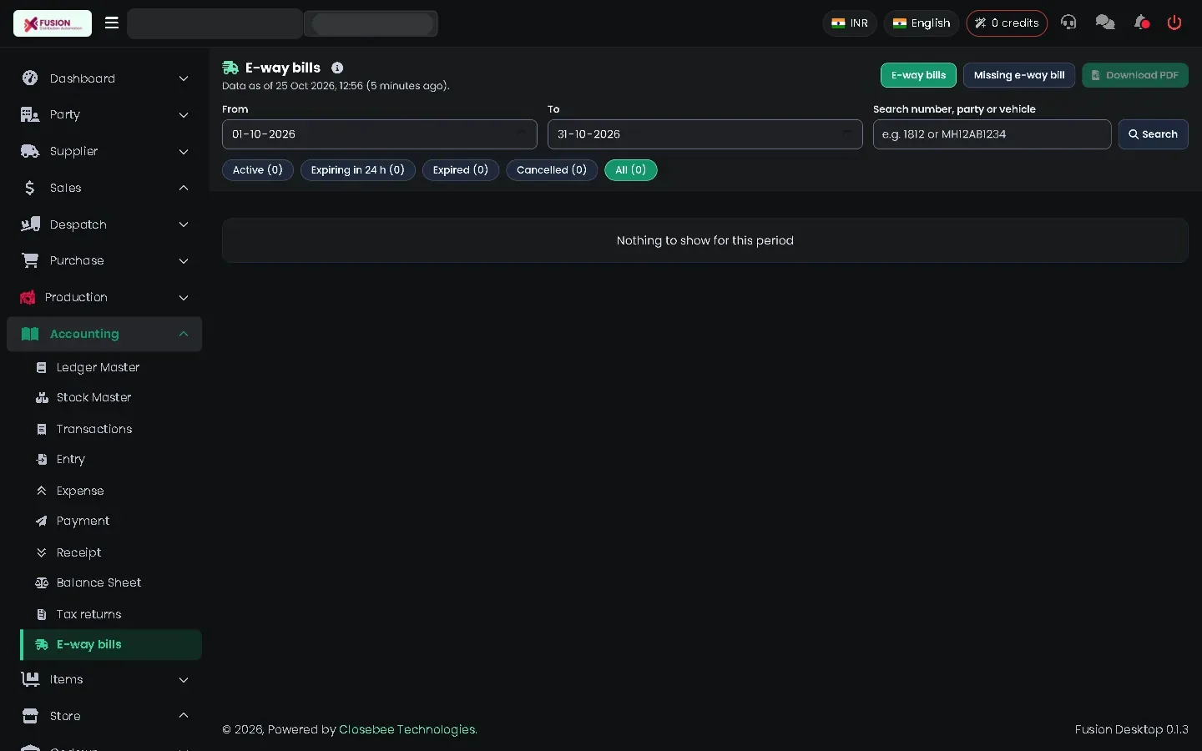Image resolution: width=1202 pixels, height=751 pixels.
Task: Expand the Supplier menu
Action: (104, 151)
